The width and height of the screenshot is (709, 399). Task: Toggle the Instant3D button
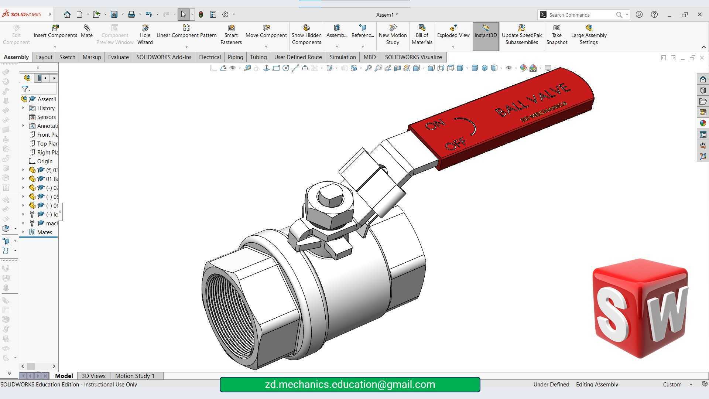tap(486, 35)
